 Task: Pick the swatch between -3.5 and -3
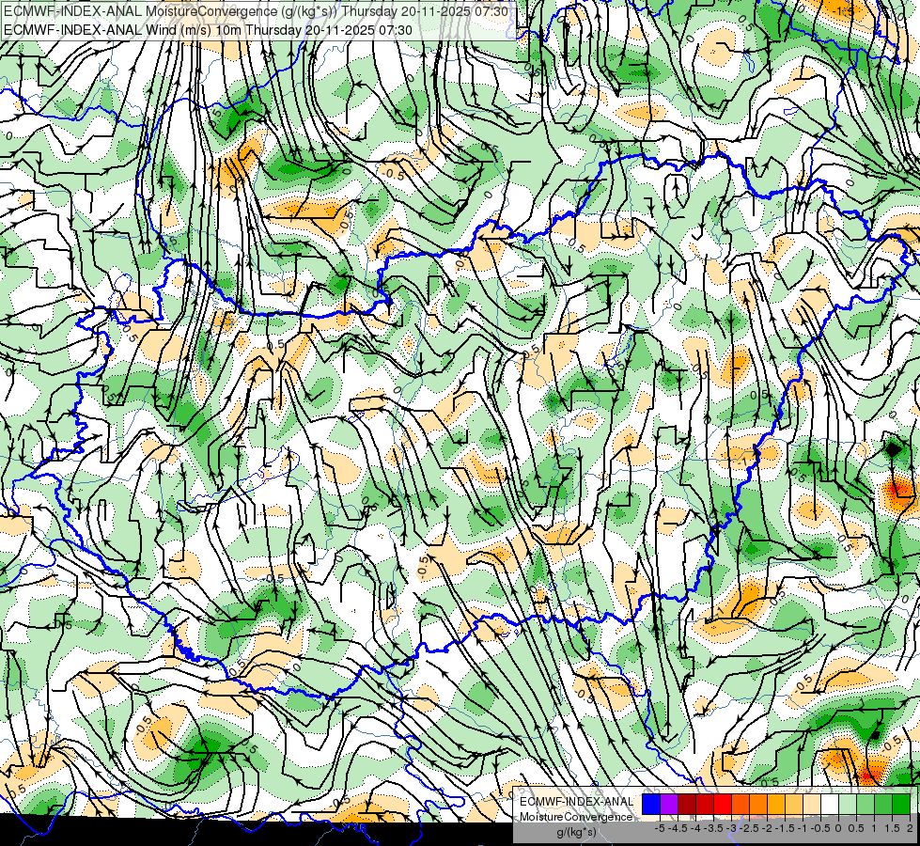tap(723, 805)
